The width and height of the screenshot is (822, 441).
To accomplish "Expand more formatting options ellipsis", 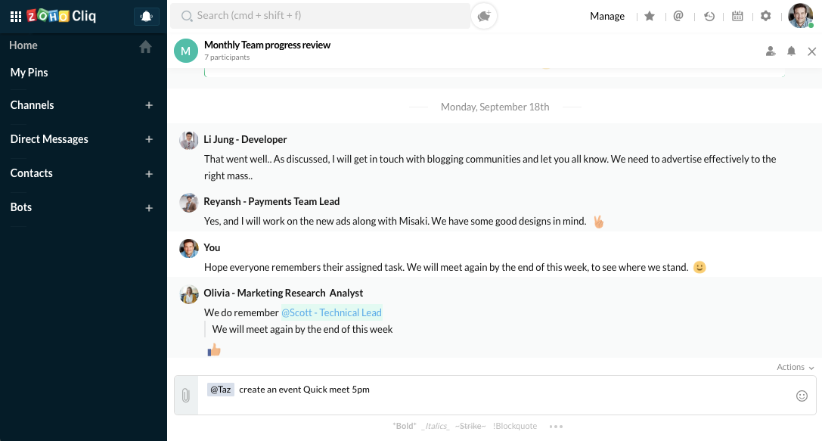I will pyautogui.click(x=556, y=427).
